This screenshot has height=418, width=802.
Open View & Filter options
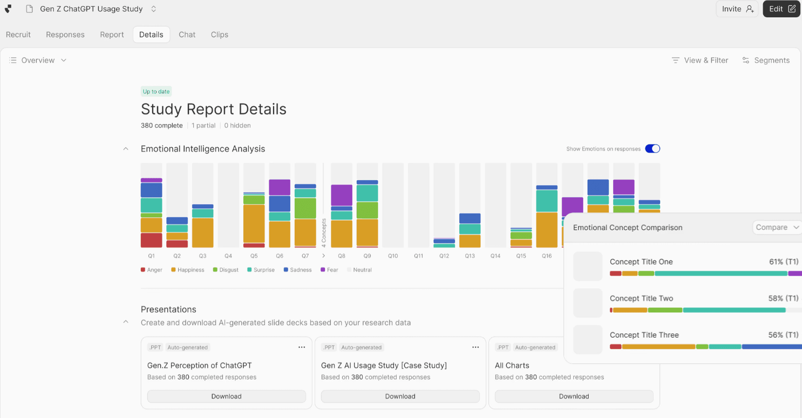coord(700,60)
